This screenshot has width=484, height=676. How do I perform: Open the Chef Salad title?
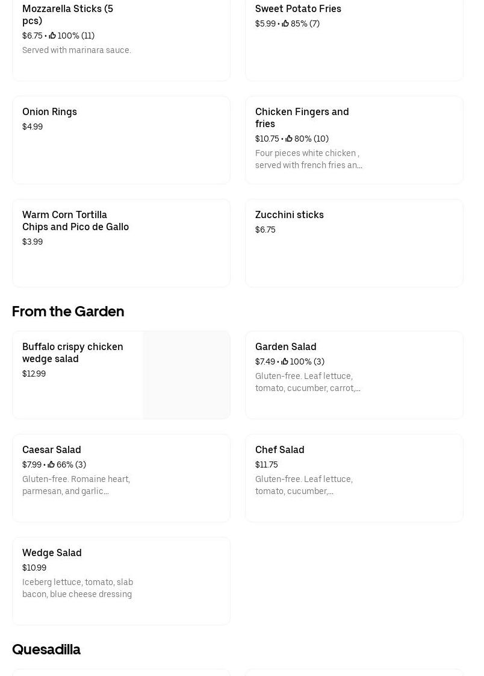pyautogui.click(x=279, y=449)
